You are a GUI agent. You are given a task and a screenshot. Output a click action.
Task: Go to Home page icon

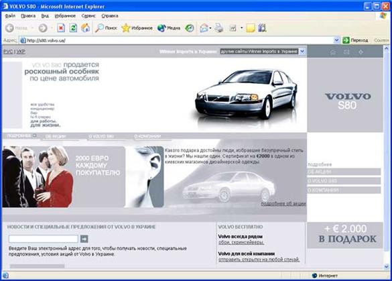(x=86, y=28)
